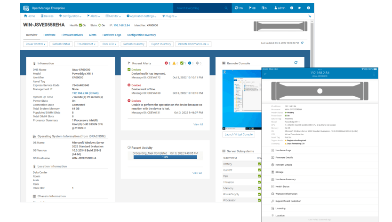The height and width of the screenshot is (222, 392).
Task: Click the pin icon below header
Action: click(310, 16)
